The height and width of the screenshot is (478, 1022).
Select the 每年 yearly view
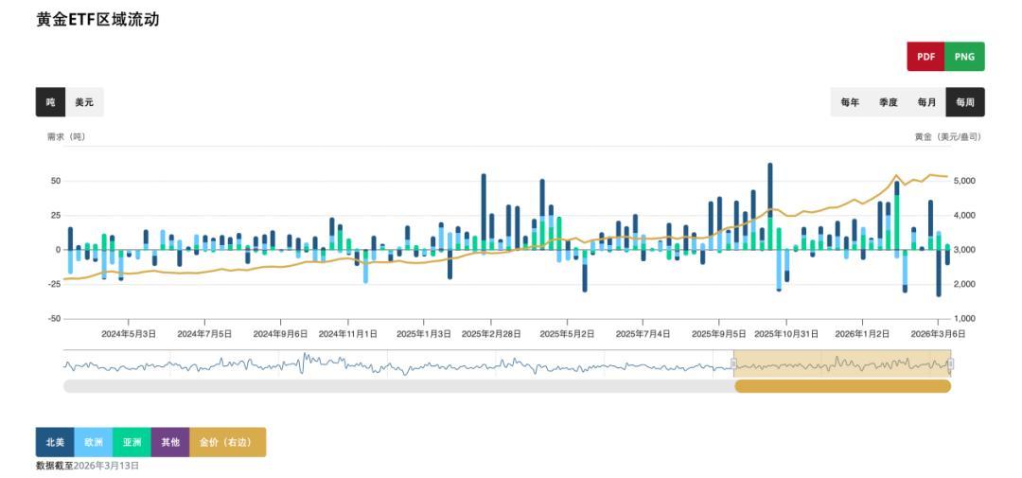point(850,102)
